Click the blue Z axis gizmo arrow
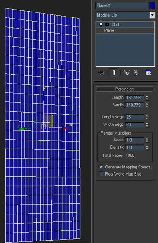Screen dimensions: 158x243 tap(44, 96)
